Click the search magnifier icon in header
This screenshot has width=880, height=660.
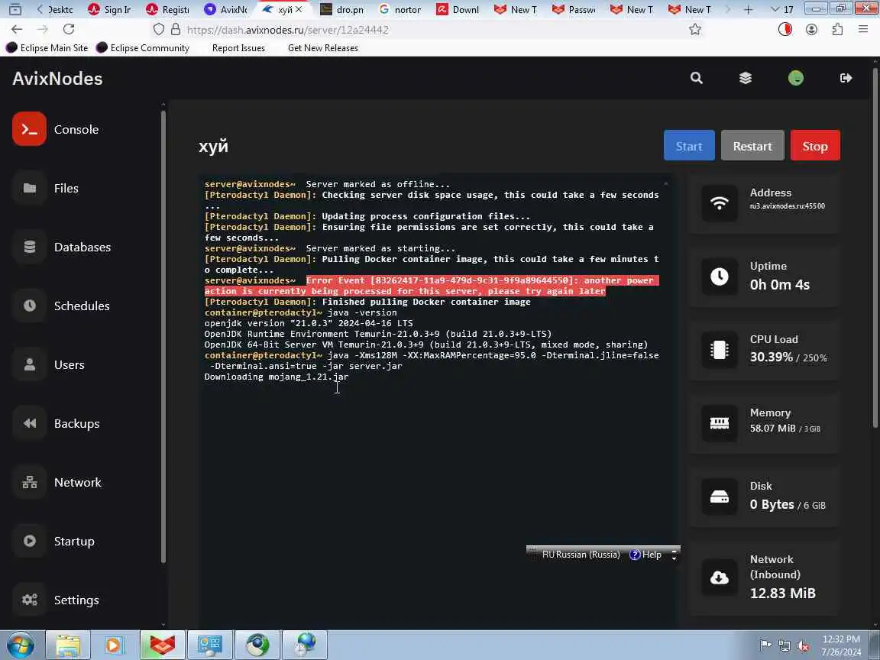[x=697, y=78]
